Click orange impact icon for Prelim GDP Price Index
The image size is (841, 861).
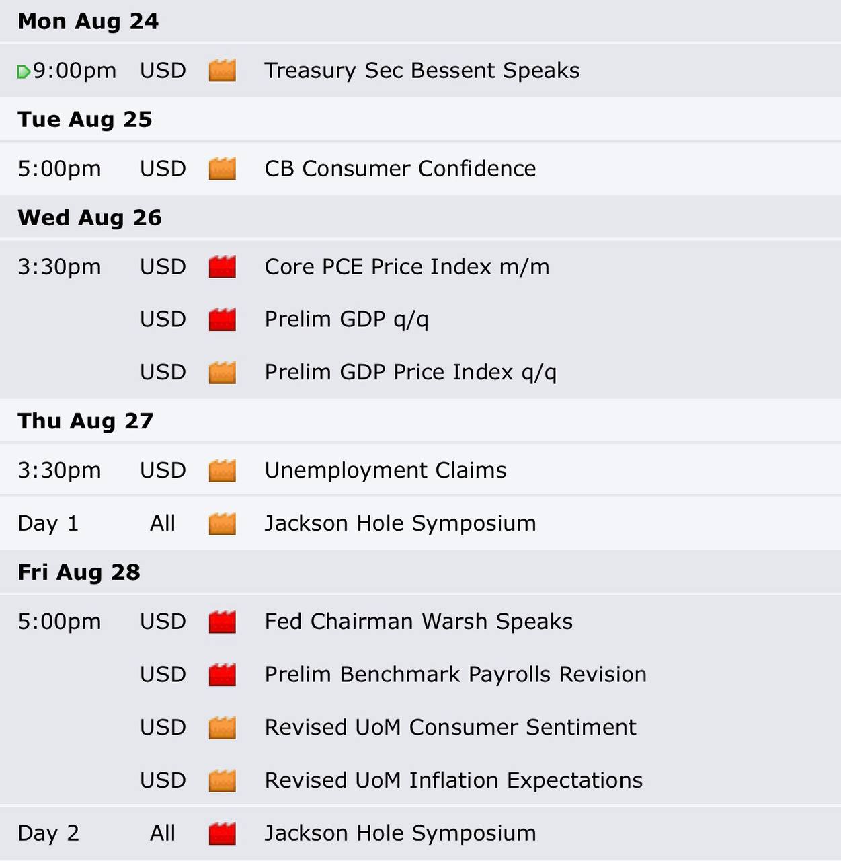pos(223,373)
